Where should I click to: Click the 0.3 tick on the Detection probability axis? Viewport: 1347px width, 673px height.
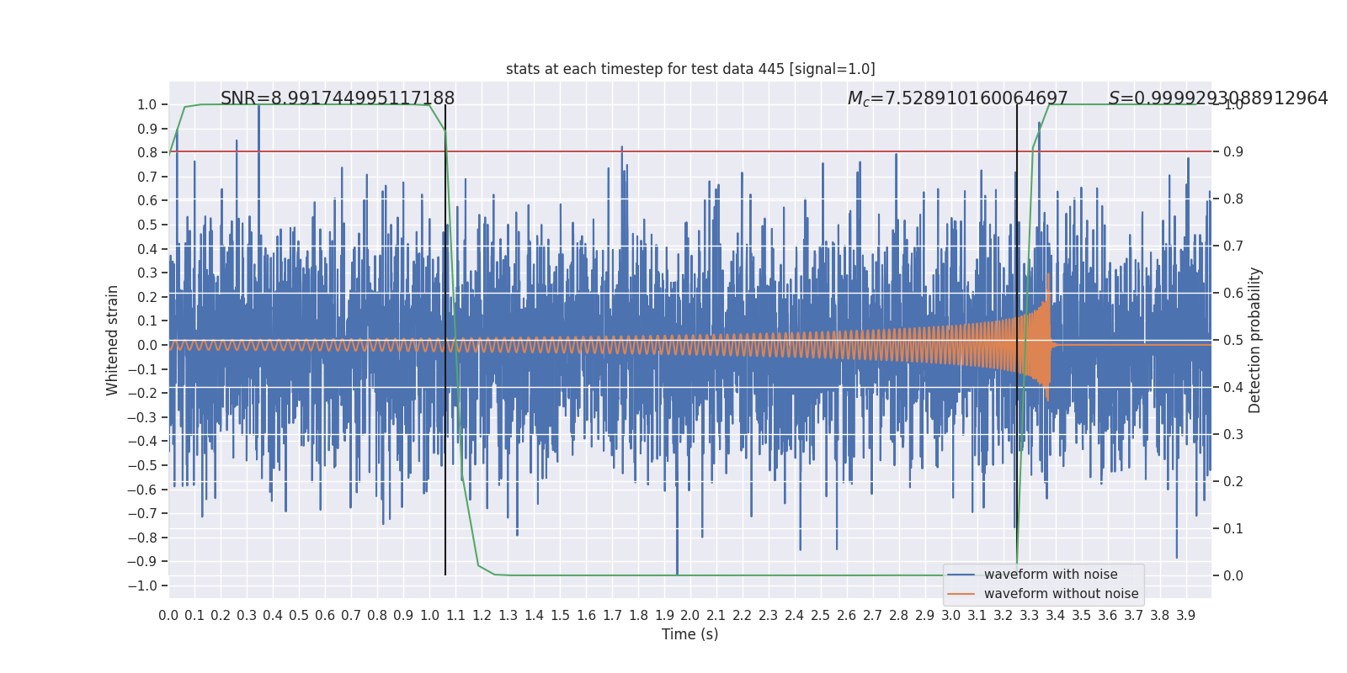click(x=1233, y=434)
